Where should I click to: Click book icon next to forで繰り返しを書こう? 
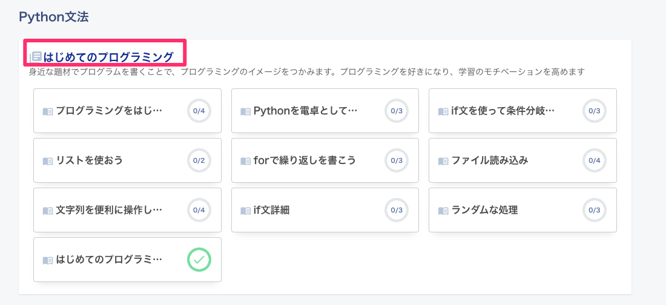click(245, 161)
